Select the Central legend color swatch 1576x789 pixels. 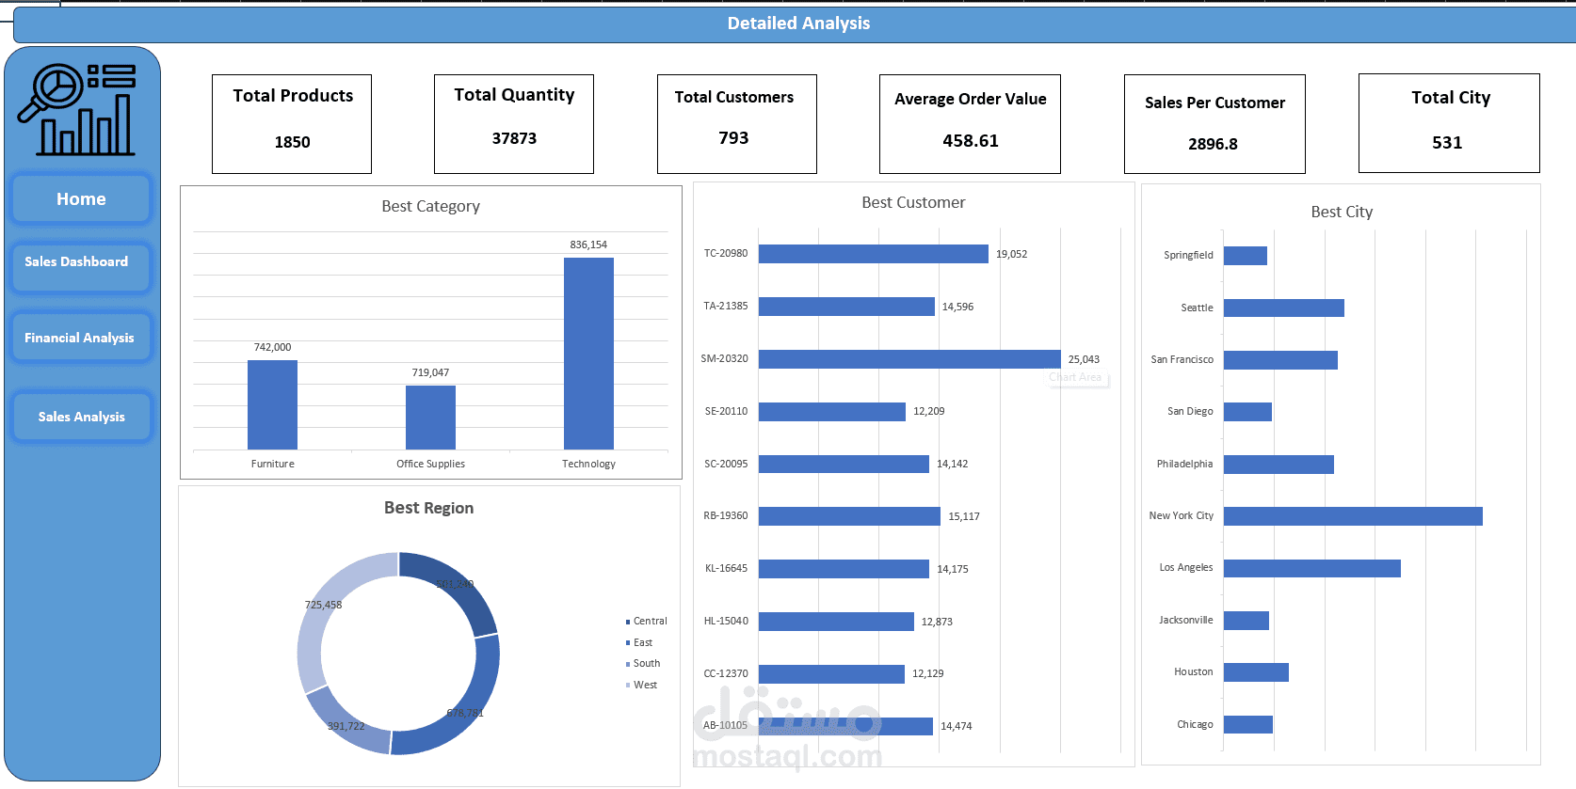628,622
